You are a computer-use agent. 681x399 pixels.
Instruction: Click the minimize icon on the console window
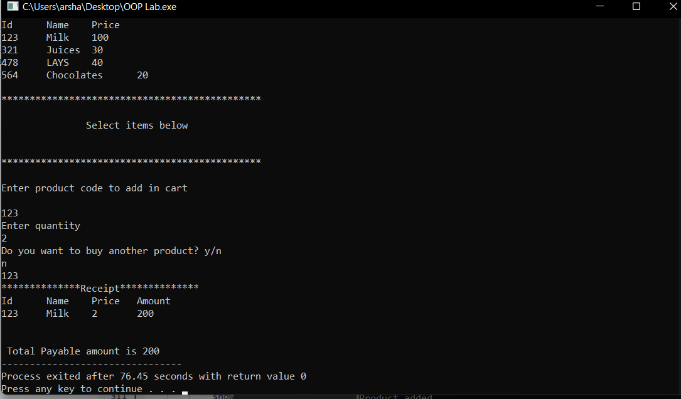tap(599, 6)
